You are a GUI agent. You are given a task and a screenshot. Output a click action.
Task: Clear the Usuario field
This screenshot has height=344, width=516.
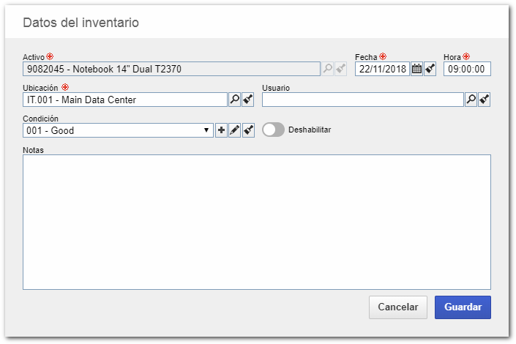(484, 100)
